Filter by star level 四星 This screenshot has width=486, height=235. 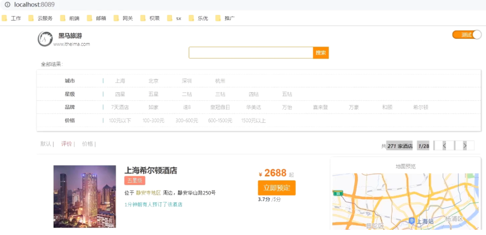tap(120, 94)
